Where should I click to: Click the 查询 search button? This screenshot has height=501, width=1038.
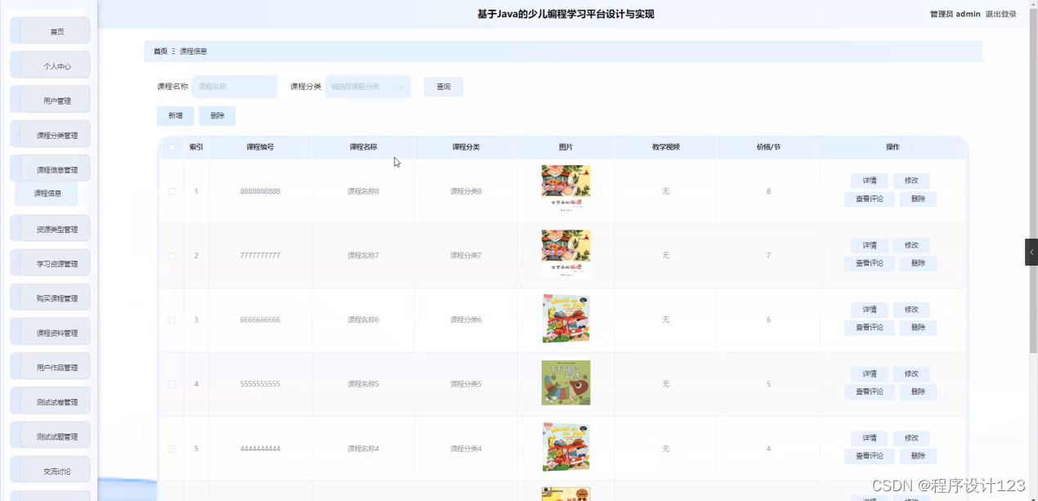click(443, 87)
